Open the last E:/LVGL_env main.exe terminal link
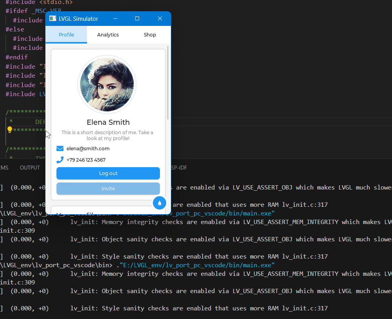The image size is (392, 319). tap(196, 265)
